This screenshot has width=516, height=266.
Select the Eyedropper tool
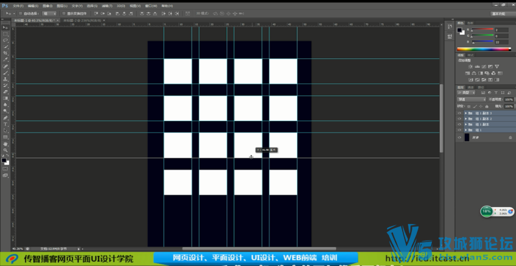point(5,60)
